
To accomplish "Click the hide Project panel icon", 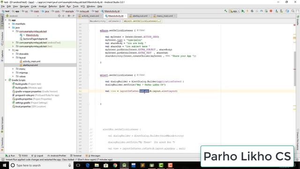I will click(x=74, y=16).
